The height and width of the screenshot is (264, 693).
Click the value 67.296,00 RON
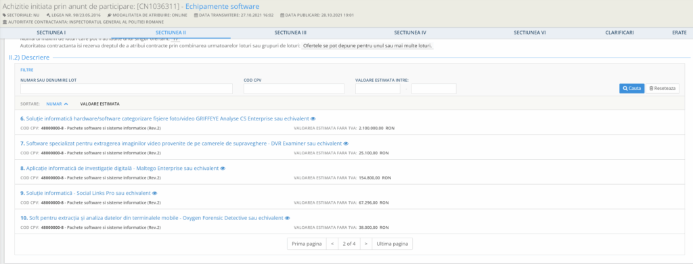tap(374, 202)
